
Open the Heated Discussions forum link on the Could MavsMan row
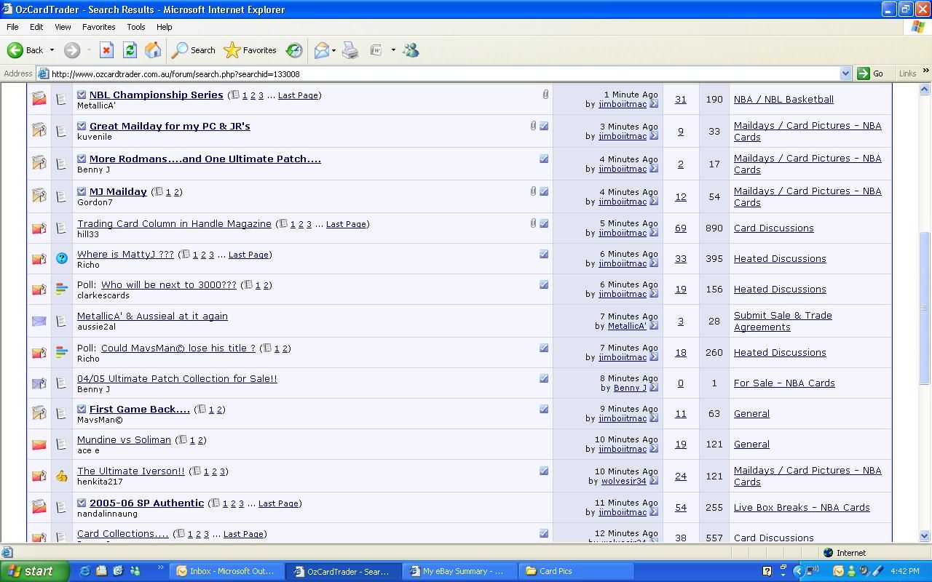780,352
